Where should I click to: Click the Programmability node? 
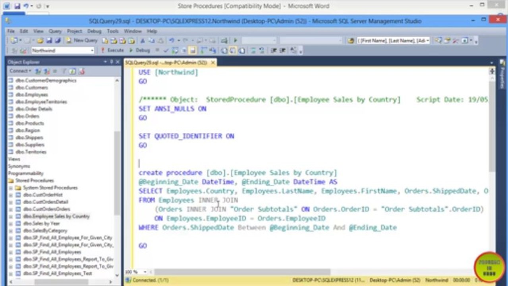tap(26, 173)
